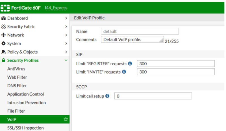226x131 pixels.
Task: Show info tooltip for Limit call setup
Action: pyautogui.click(x=107, y=96)
